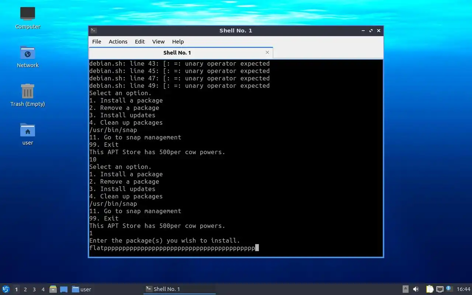Click the terminal icon in the window title bar
Screen dimensions: 472x295
[x=94, y=31]
